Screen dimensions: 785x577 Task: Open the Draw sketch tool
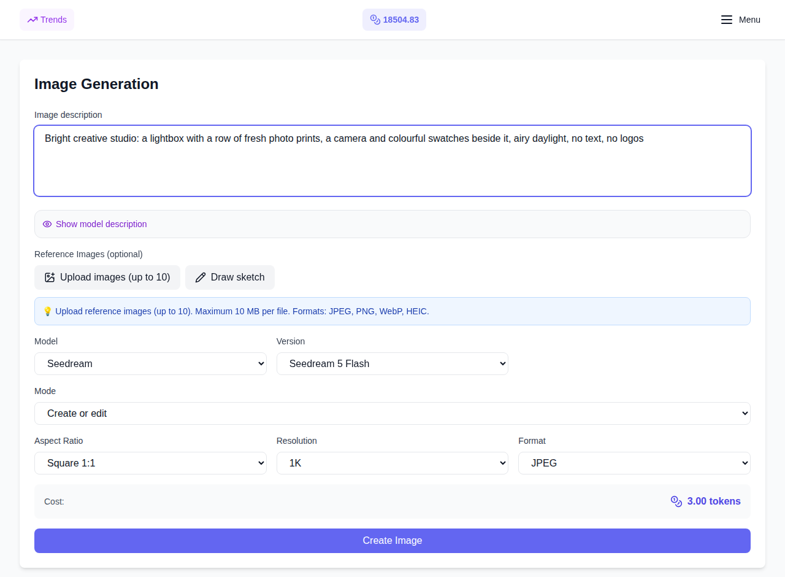[x=230, y=277]
